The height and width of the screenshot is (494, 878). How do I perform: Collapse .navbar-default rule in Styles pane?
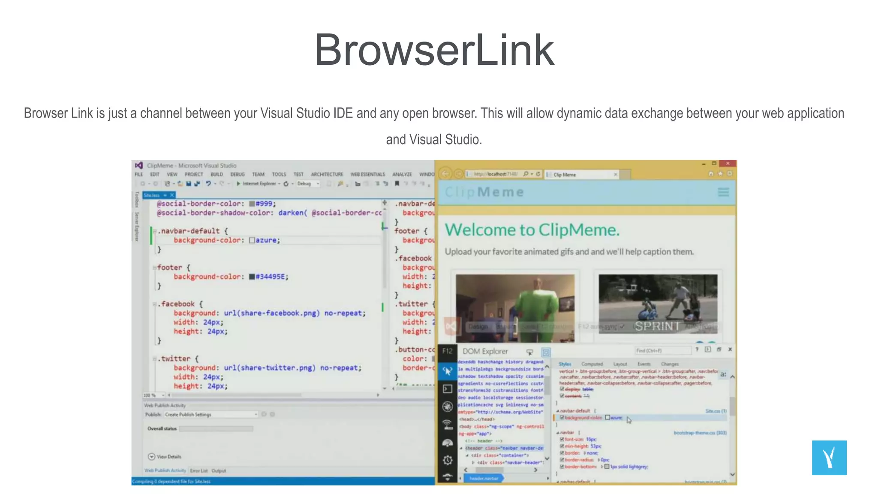click(x=558, y=411)
